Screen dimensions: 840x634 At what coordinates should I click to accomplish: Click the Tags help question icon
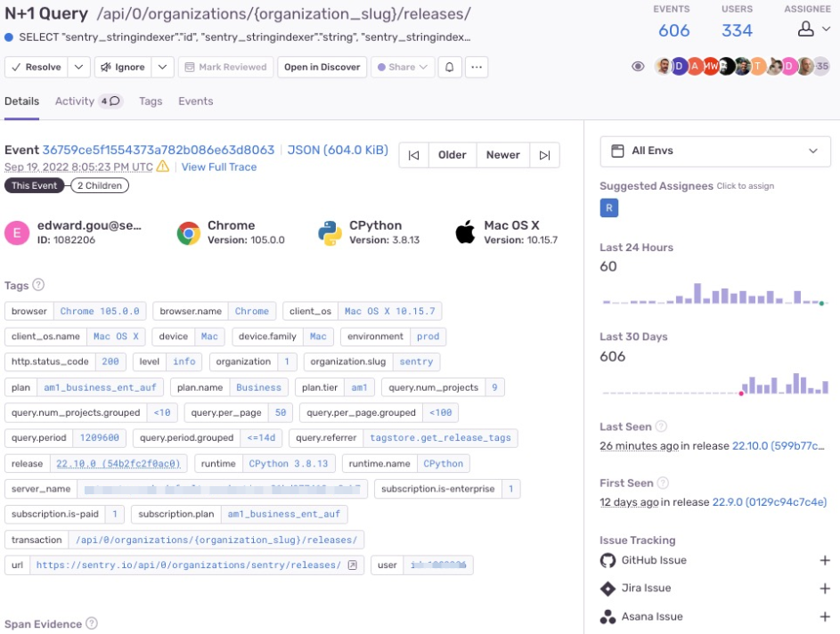coord(38,285)
